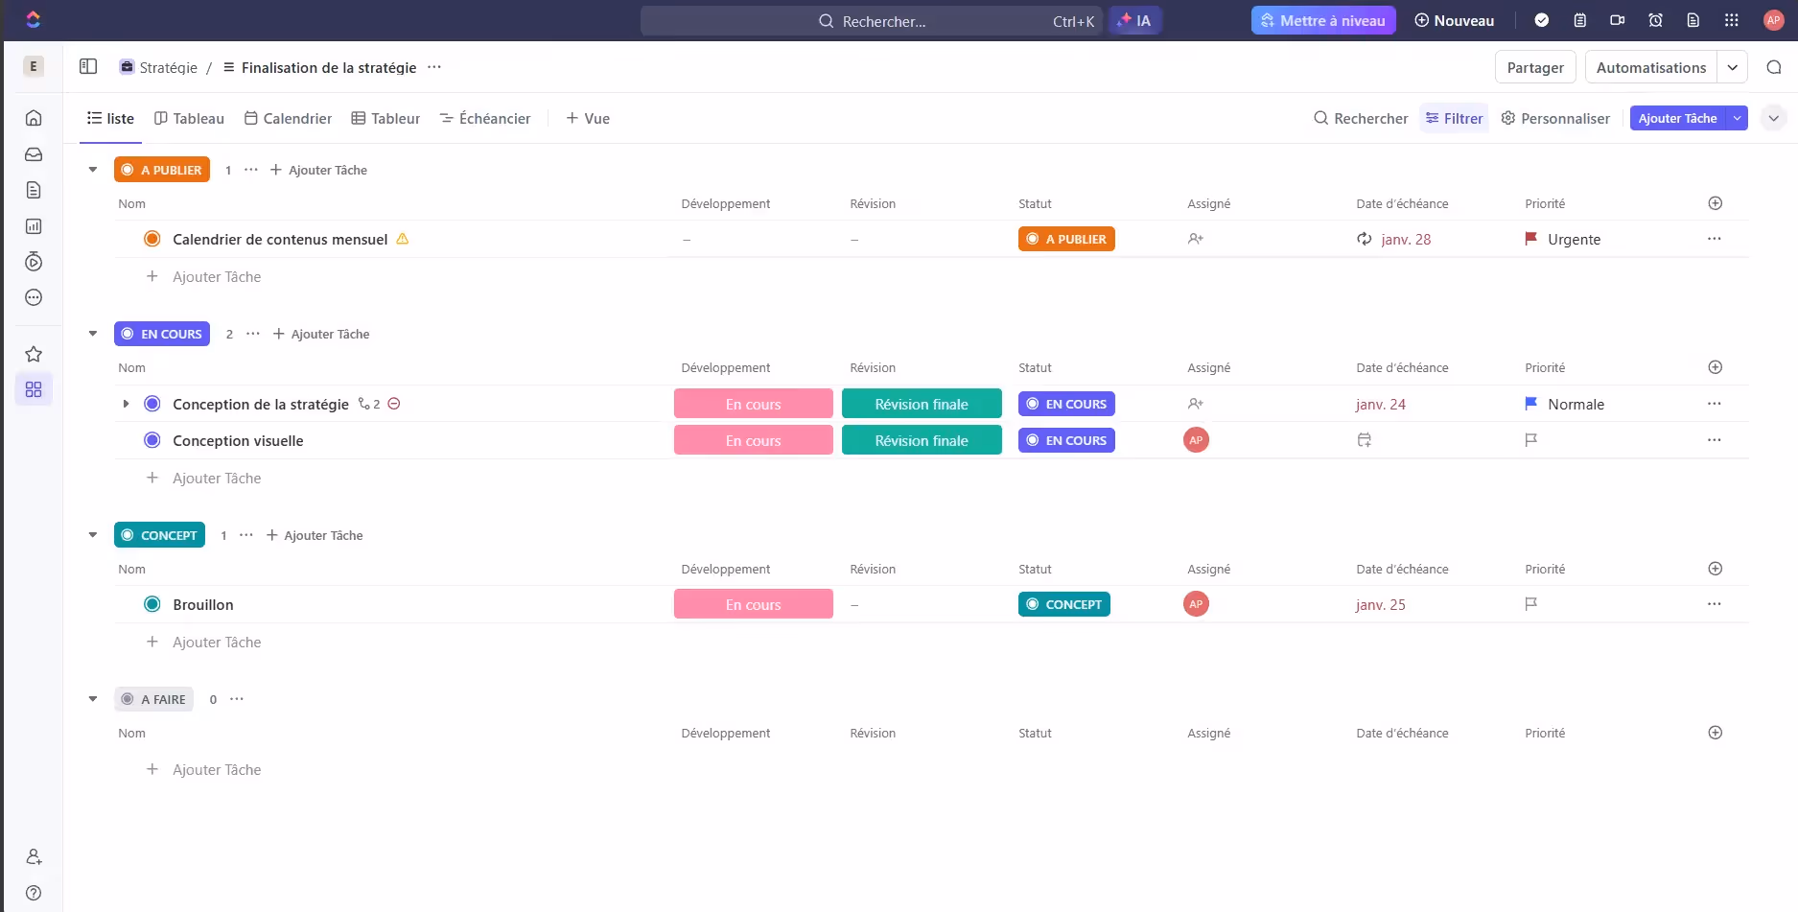1798x912 pixels.
Task: Click the priority flag for Brouillon
Action: [1530, 604]
